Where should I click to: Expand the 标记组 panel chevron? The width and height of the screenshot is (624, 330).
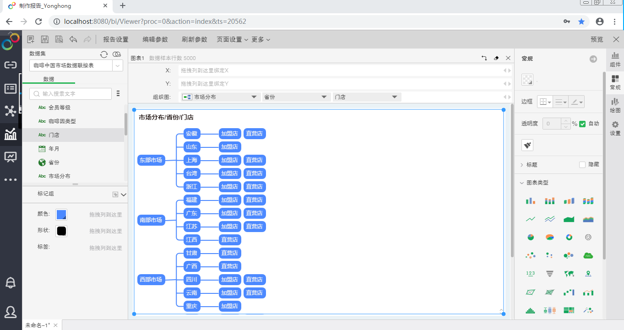[123, 194]
